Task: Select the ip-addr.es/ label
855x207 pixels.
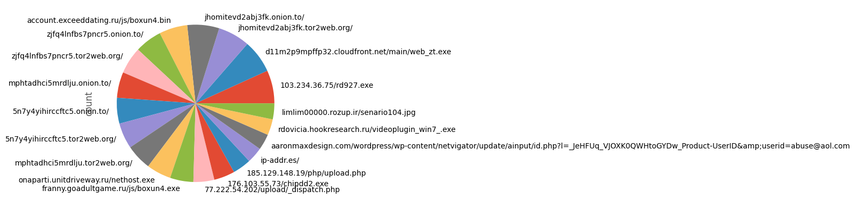Action: pyautogui.click(x=280, y=160)
